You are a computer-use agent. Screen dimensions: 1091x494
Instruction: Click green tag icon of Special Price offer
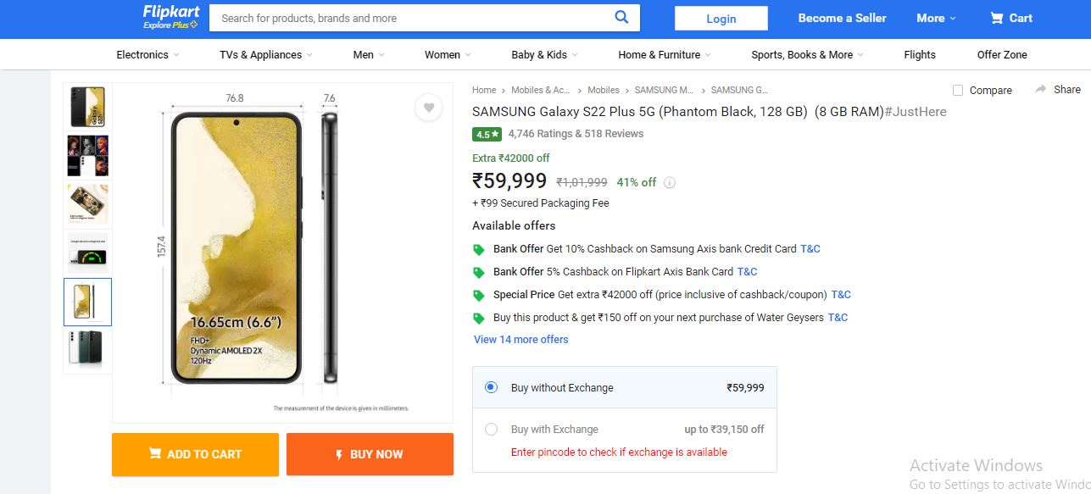(x=479, y=295)
